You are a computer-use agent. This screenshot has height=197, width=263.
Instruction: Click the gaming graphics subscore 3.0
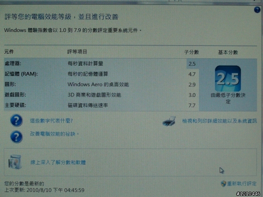[x=192, y=95]
